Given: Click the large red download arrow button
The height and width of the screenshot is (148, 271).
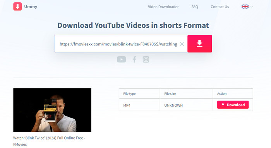Looking at the screenshot, I should [200, 44].
